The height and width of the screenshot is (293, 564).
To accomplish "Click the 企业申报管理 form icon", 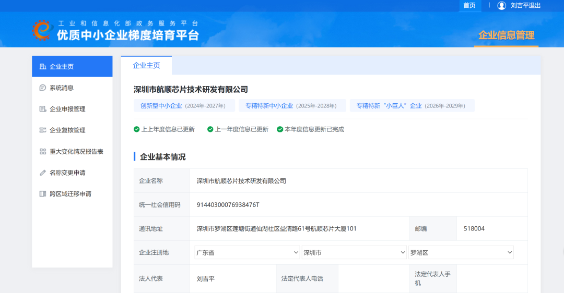I will [43, 109].
